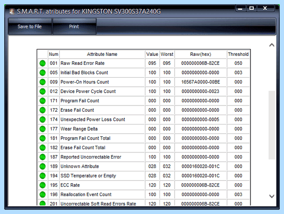
Task: Click green status icon for Wear Range Delta
Action: (43, 129)
